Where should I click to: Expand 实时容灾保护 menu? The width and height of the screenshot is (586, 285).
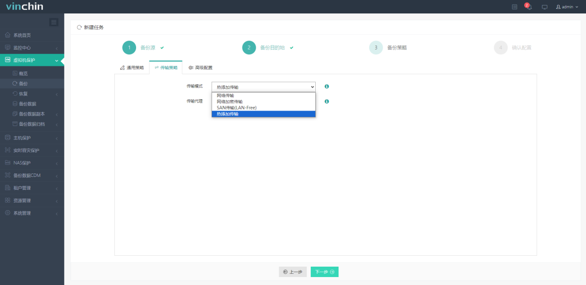[x=32, y=151]
